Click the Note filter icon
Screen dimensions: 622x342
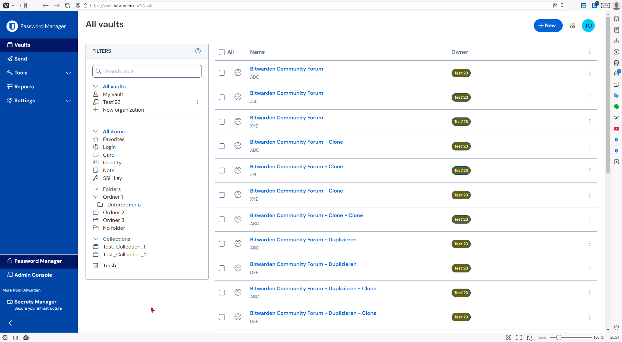click(96, 170)
